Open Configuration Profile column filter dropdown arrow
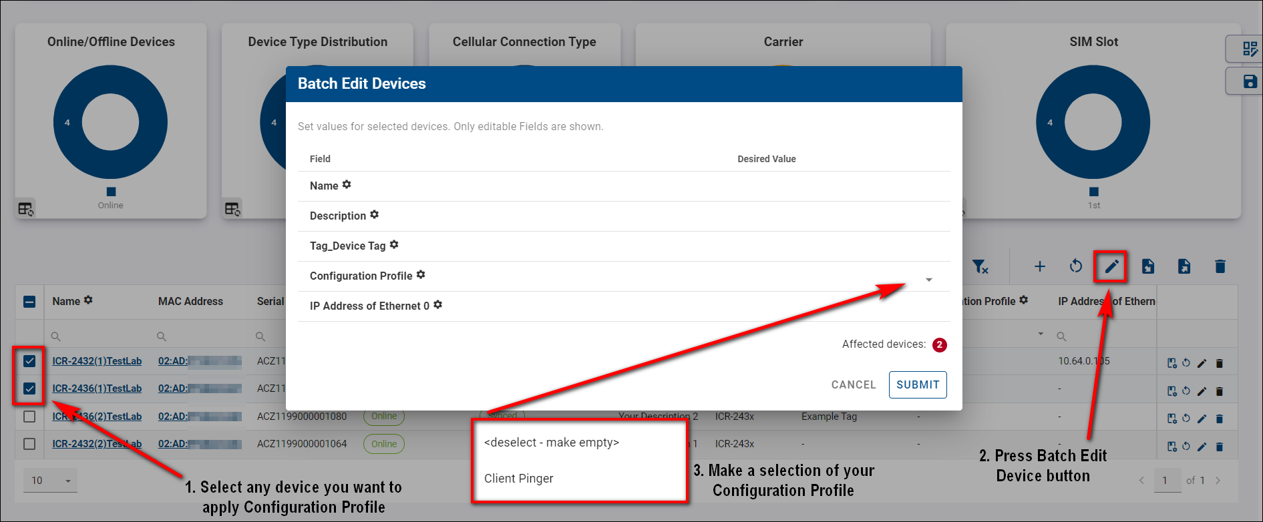This screenshot has width=1263, height=522. (x=1041, y=334)
